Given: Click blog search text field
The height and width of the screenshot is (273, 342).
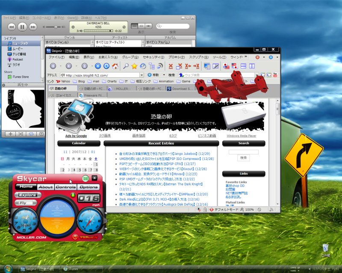Looking at the screenshot, I should tap(243, 152).
